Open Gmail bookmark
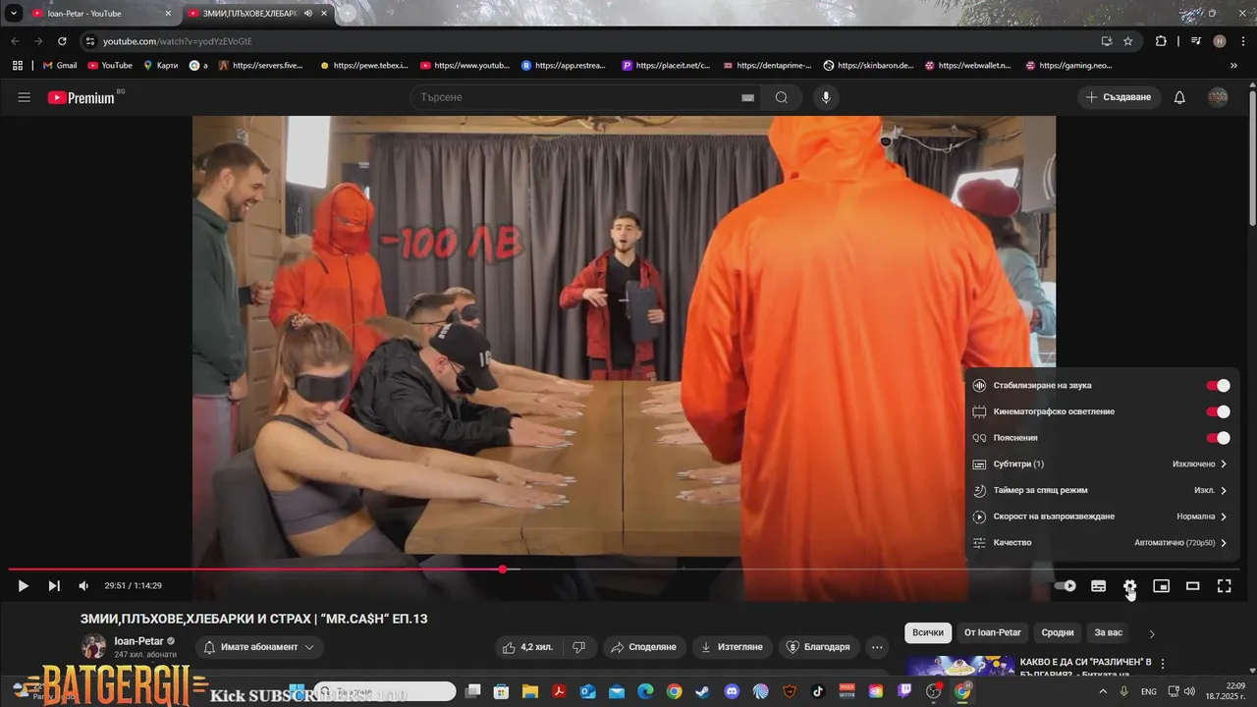This screenshot has height=707, width=1257. pyautogui.click(x=60, y=66)
